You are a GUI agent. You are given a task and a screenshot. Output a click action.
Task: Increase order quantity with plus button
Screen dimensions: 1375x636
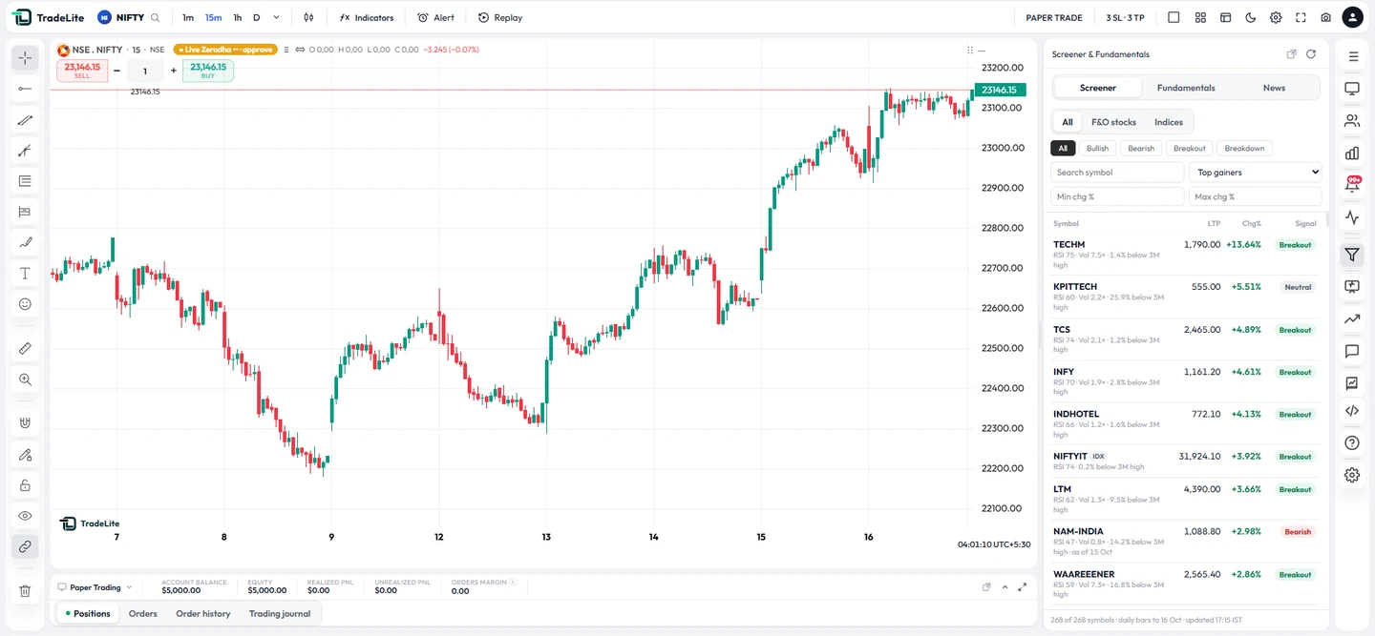[174, 71]
